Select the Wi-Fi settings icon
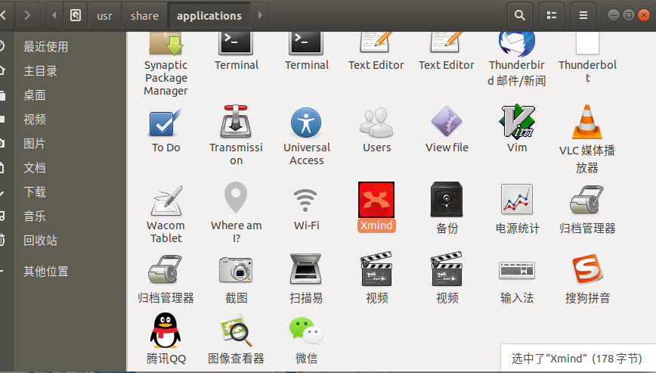Image resolution: width=656 pixels, height=373 pixels. pyautogui.click(x=306, y=200)
